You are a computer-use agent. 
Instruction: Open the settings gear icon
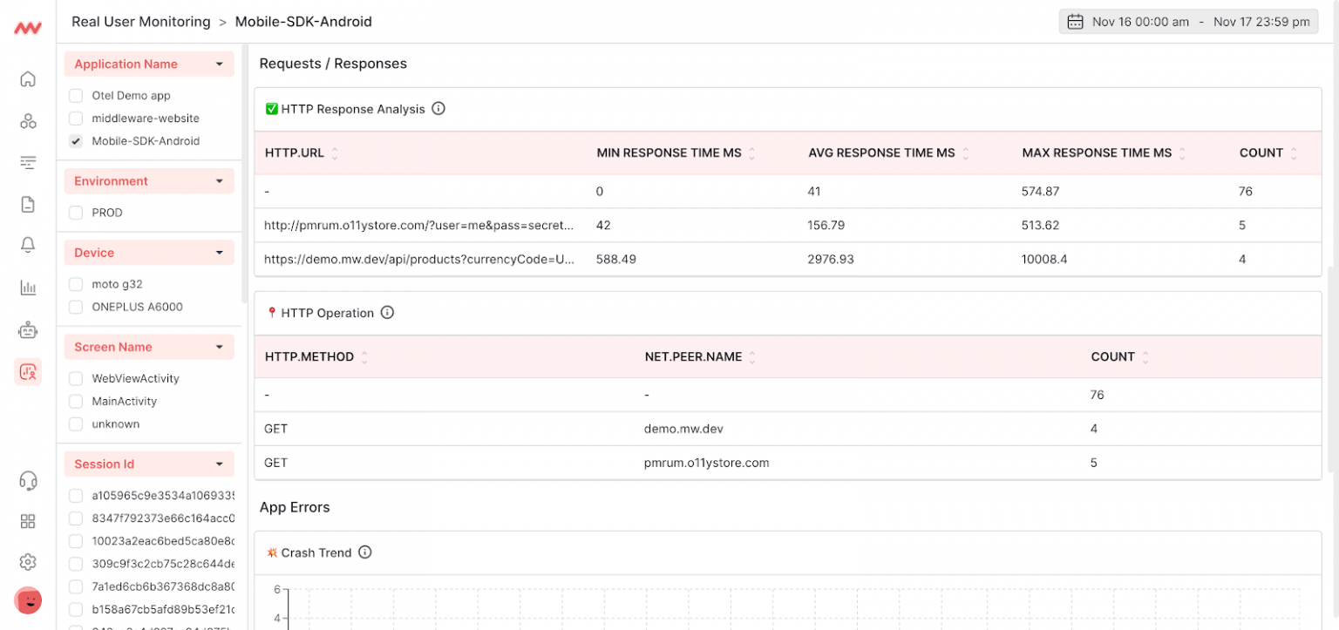point(28,561)
